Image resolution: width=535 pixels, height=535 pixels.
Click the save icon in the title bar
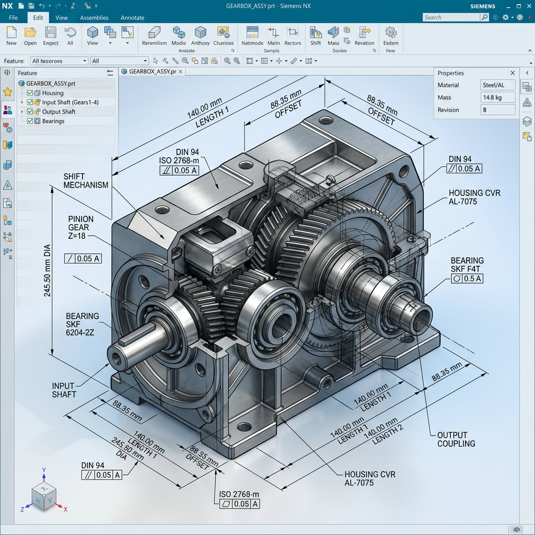click(31, 6)
